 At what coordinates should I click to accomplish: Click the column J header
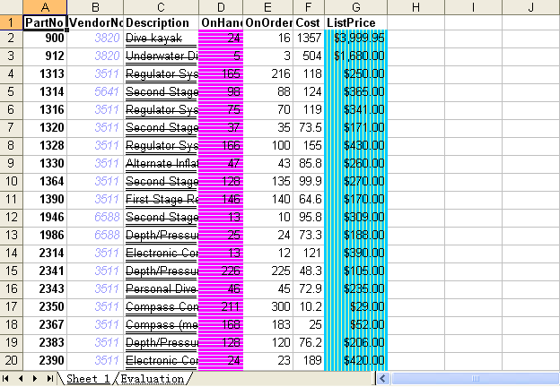click(531, 7)
